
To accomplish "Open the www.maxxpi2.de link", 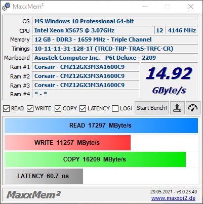I will [173, 198].
